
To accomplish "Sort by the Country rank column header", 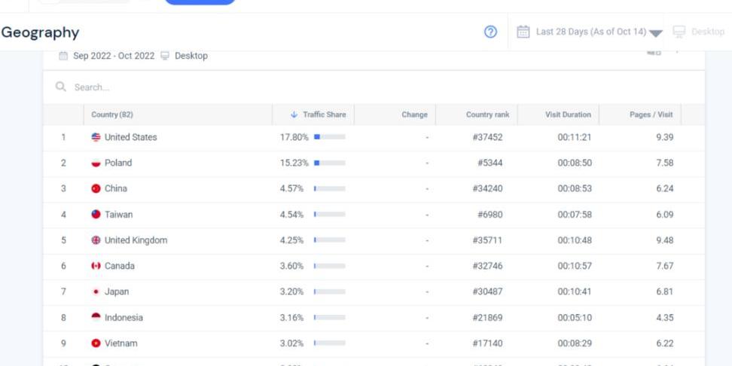I will tap(487, 114).
